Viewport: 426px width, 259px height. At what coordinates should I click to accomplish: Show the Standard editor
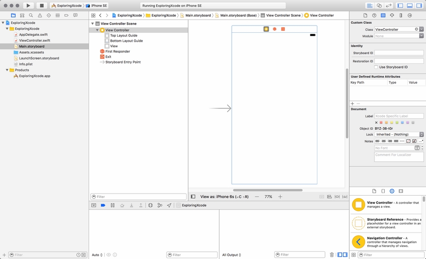[x=369, y=6]
